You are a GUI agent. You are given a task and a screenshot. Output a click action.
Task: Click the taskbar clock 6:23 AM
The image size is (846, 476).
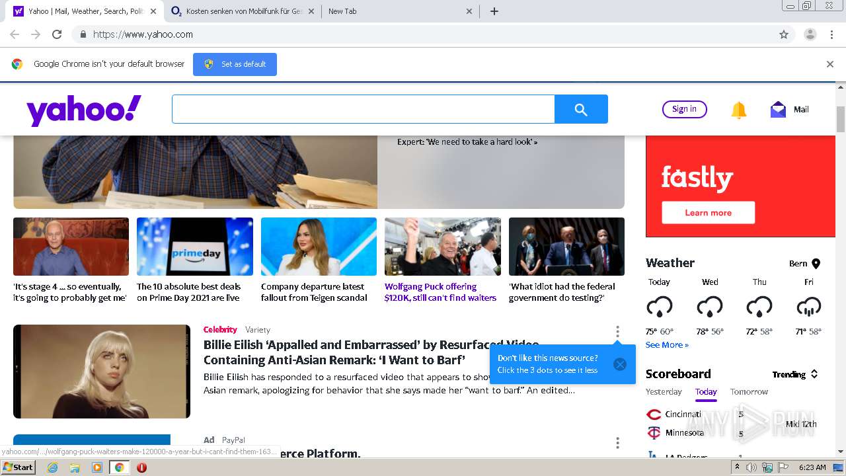tap(812, 467)
